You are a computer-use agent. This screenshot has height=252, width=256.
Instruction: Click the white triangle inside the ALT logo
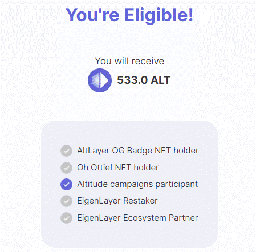pos(104,80)
